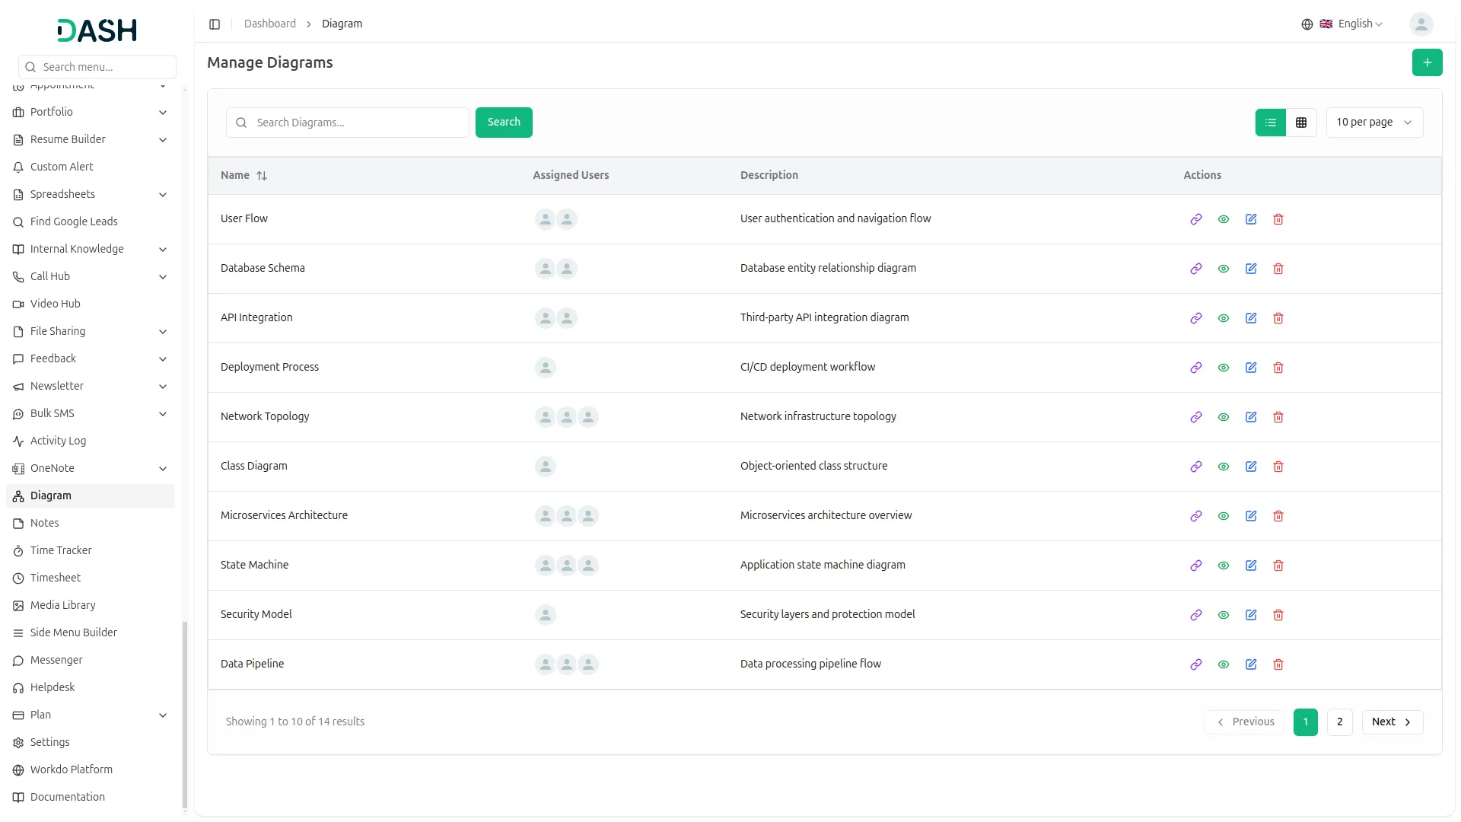
Task: Click the Search Diagrams input field
Action: pos(358,123)
